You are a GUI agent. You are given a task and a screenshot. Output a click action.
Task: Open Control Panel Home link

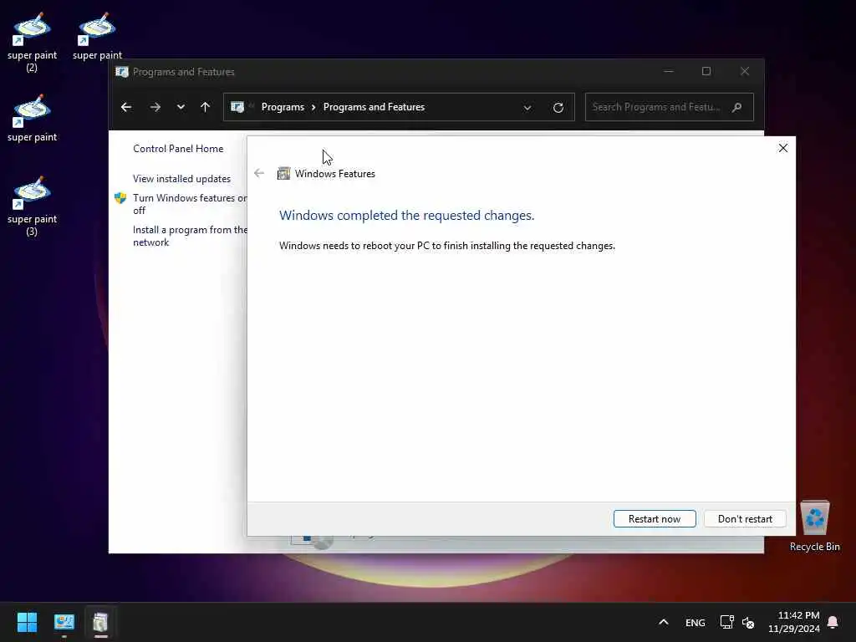pyautogui.click(x=178, y=149)
